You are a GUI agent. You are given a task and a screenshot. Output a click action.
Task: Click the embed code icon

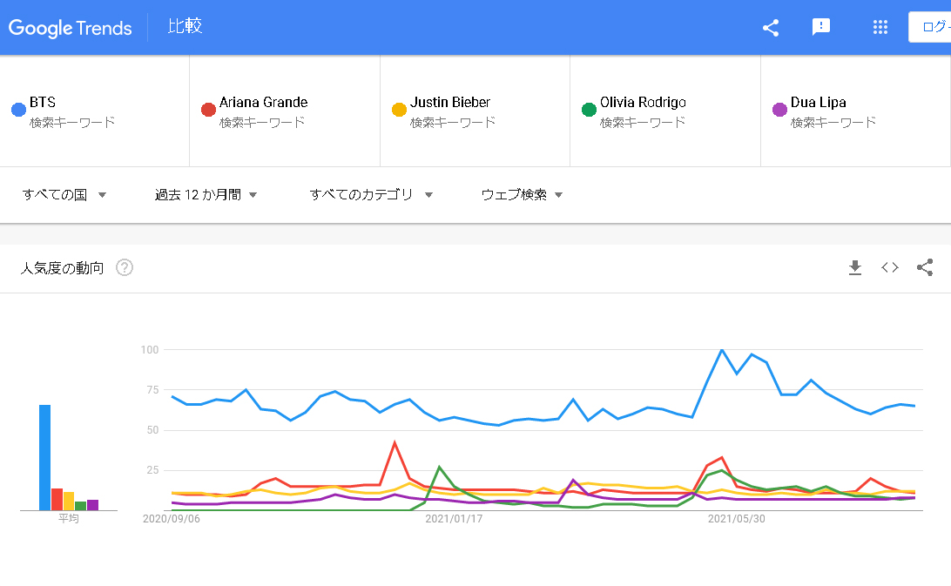[890, 268]
